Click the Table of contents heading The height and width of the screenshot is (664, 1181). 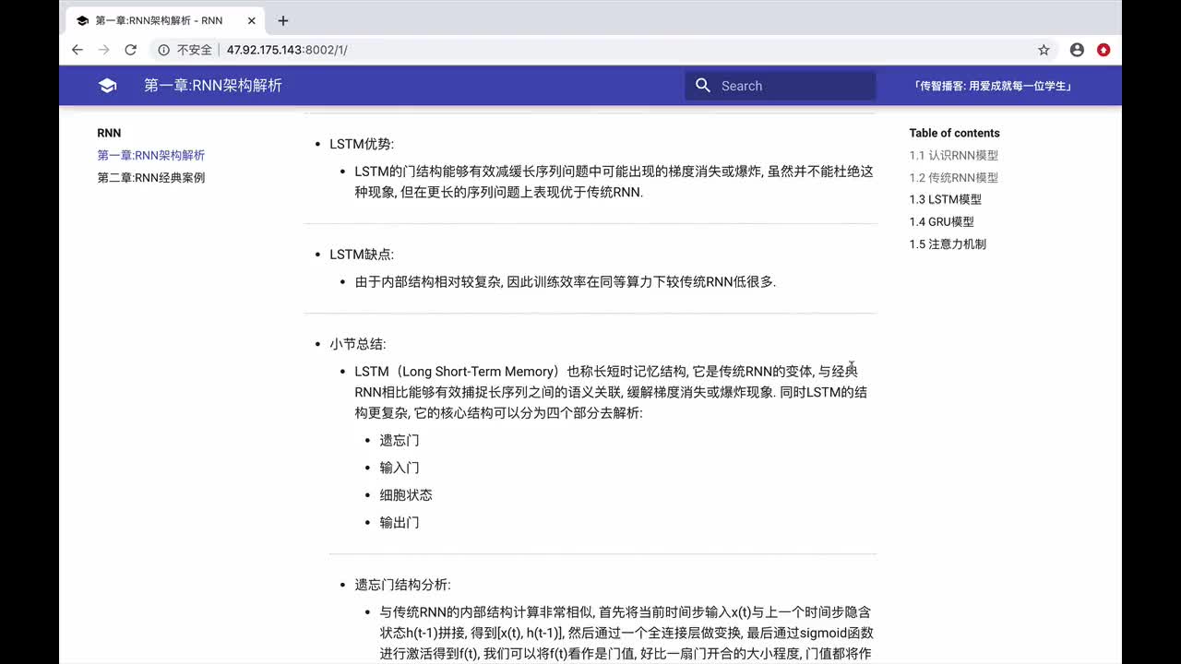click(954, 133)
